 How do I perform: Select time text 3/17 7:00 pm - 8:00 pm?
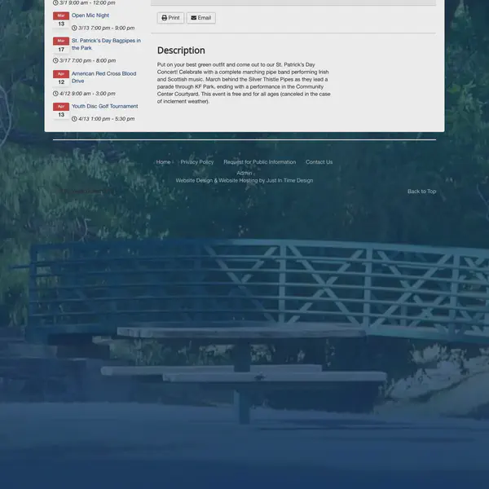tap(88, 60)
